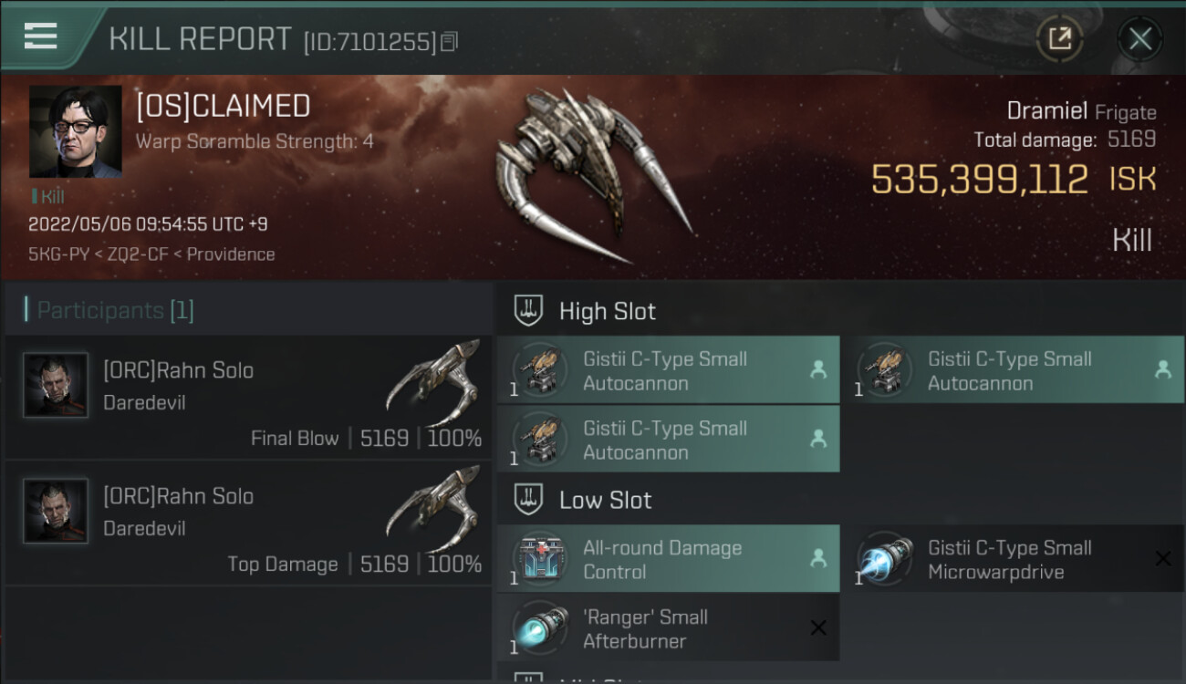The image size is (1186, 684).
Task: Open the Participants [1] tab
Action: click(109, 310)
